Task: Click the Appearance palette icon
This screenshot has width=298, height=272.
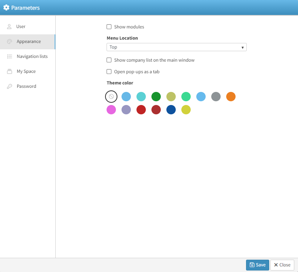Action: pyautogui.click(x=9, y=41)
